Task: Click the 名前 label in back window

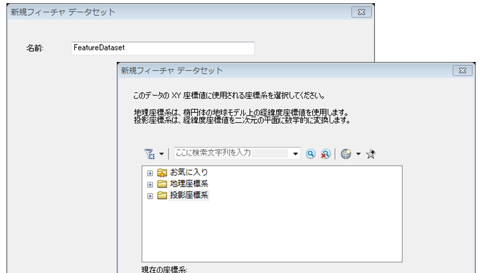Action: tap(35, 48)
